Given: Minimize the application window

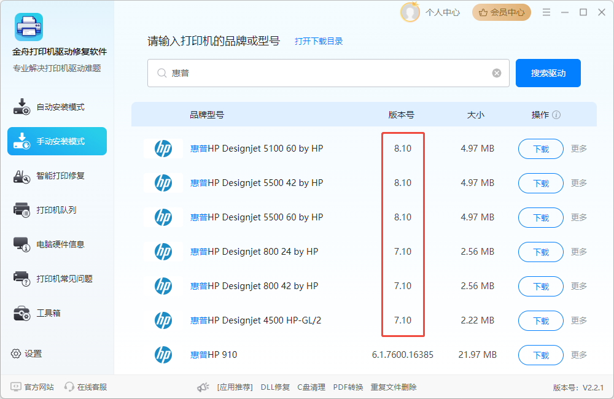Looking at the screenshot, I should [565, 12].
